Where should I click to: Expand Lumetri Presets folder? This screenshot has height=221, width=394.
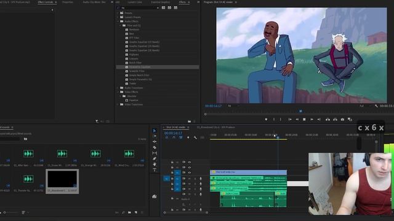[118, 17]
